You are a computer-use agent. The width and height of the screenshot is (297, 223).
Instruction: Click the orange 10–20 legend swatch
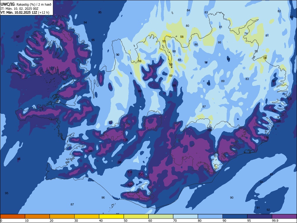pyautogui.click(x=37, y=216)
